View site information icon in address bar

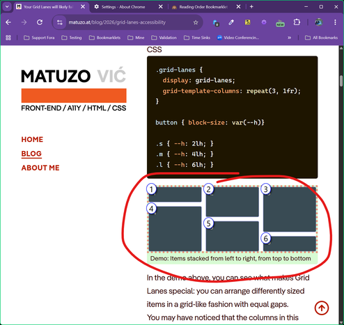60,22
